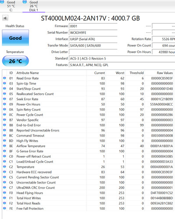Click the Power On Count value field
175x219 pixels.
[164, 46]
